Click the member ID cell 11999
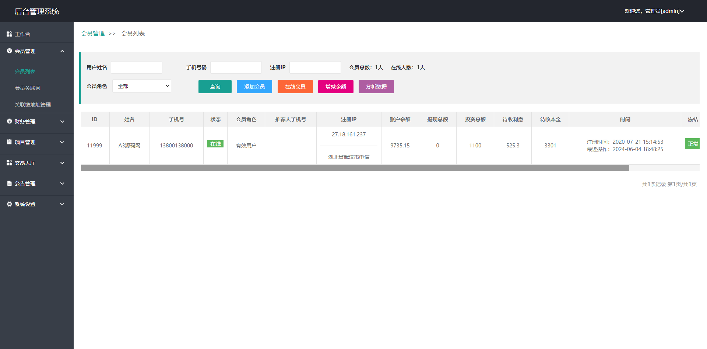This screenshot has height=349, width=707. point(95,146)
